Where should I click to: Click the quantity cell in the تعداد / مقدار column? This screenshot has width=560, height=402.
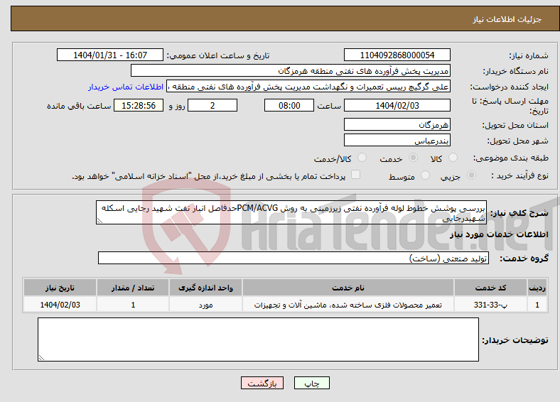coord(133,305)
